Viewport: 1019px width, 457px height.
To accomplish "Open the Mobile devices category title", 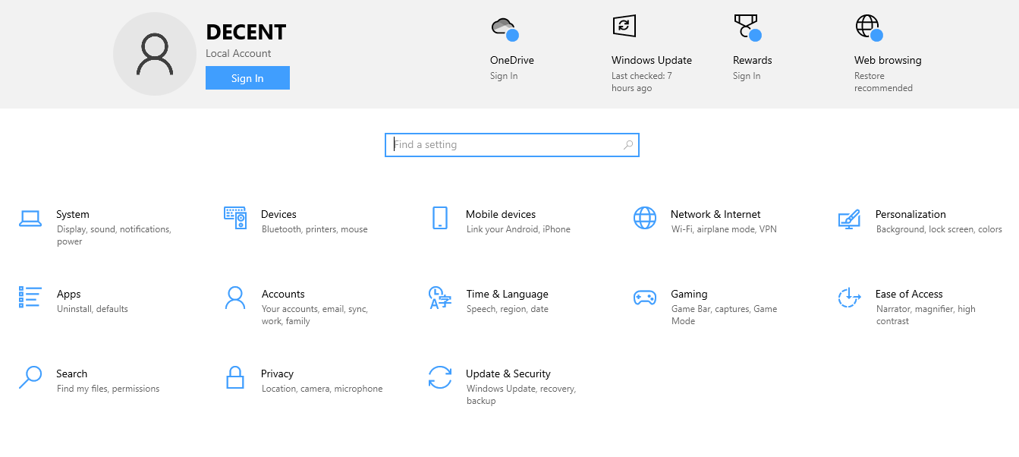I will coord(501,214).
